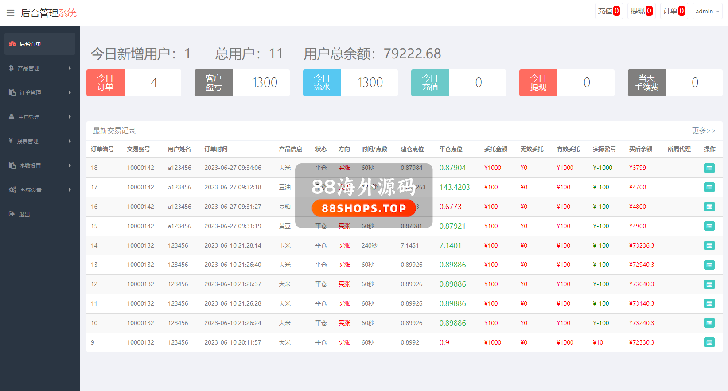Click the dashboard icon beside 后台首页
728x391 pixels.
click(x=12, y=44)
